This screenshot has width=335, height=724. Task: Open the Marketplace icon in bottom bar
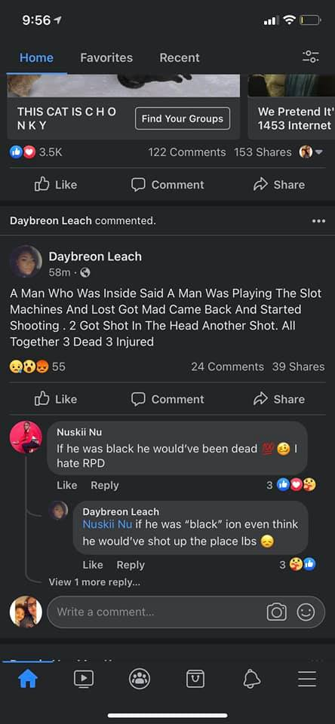195,679
